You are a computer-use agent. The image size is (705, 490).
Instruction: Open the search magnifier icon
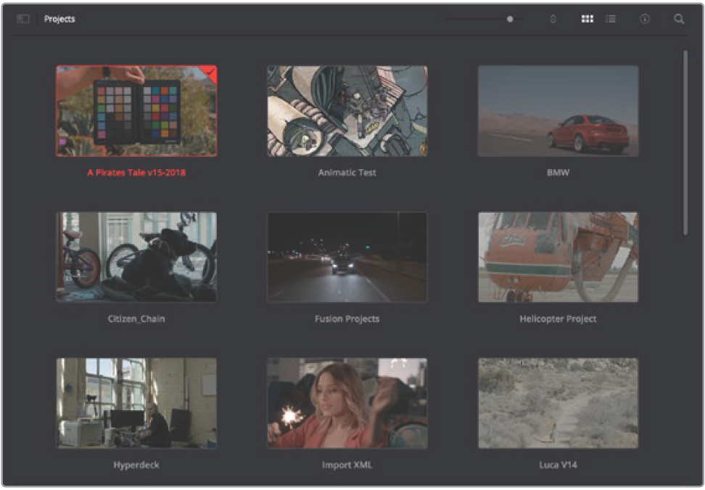(x=679, y=19)
